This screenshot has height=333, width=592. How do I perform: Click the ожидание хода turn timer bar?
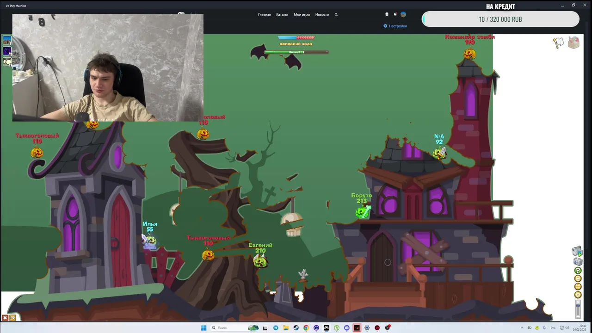coord(296,37)
